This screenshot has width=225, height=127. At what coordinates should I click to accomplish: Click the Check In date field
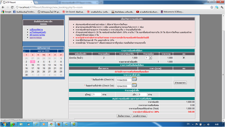(x=124, y=80)
